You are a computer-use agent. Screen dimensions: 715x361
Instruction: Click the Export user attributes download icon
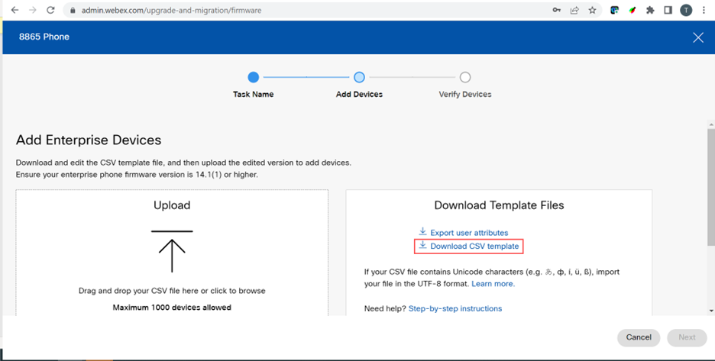click(422, 231)
